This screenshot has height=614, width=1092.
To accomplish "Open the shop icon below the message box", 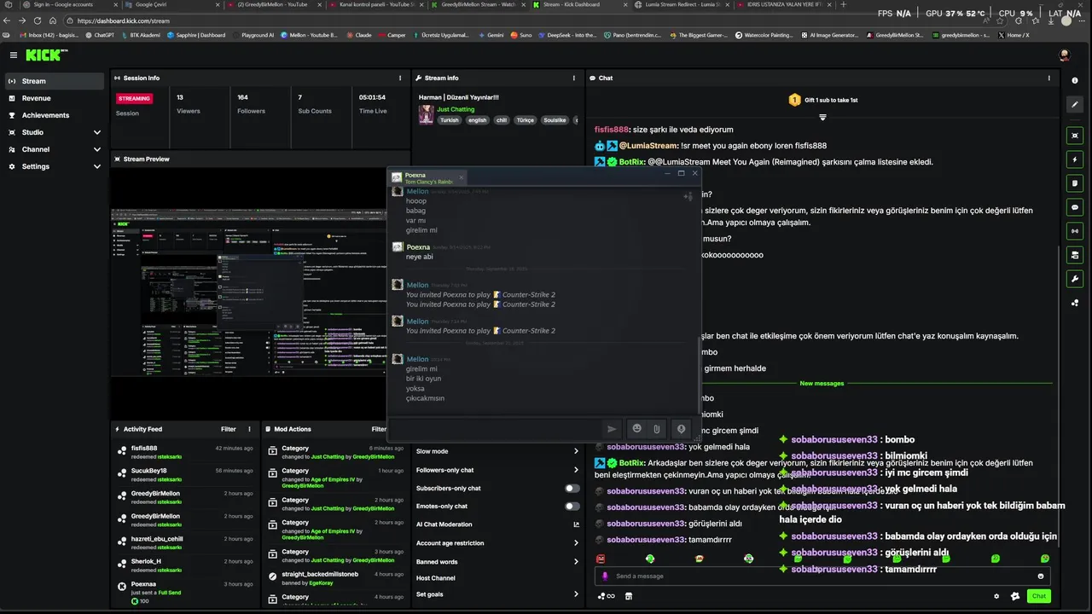I will pos(629,596).
